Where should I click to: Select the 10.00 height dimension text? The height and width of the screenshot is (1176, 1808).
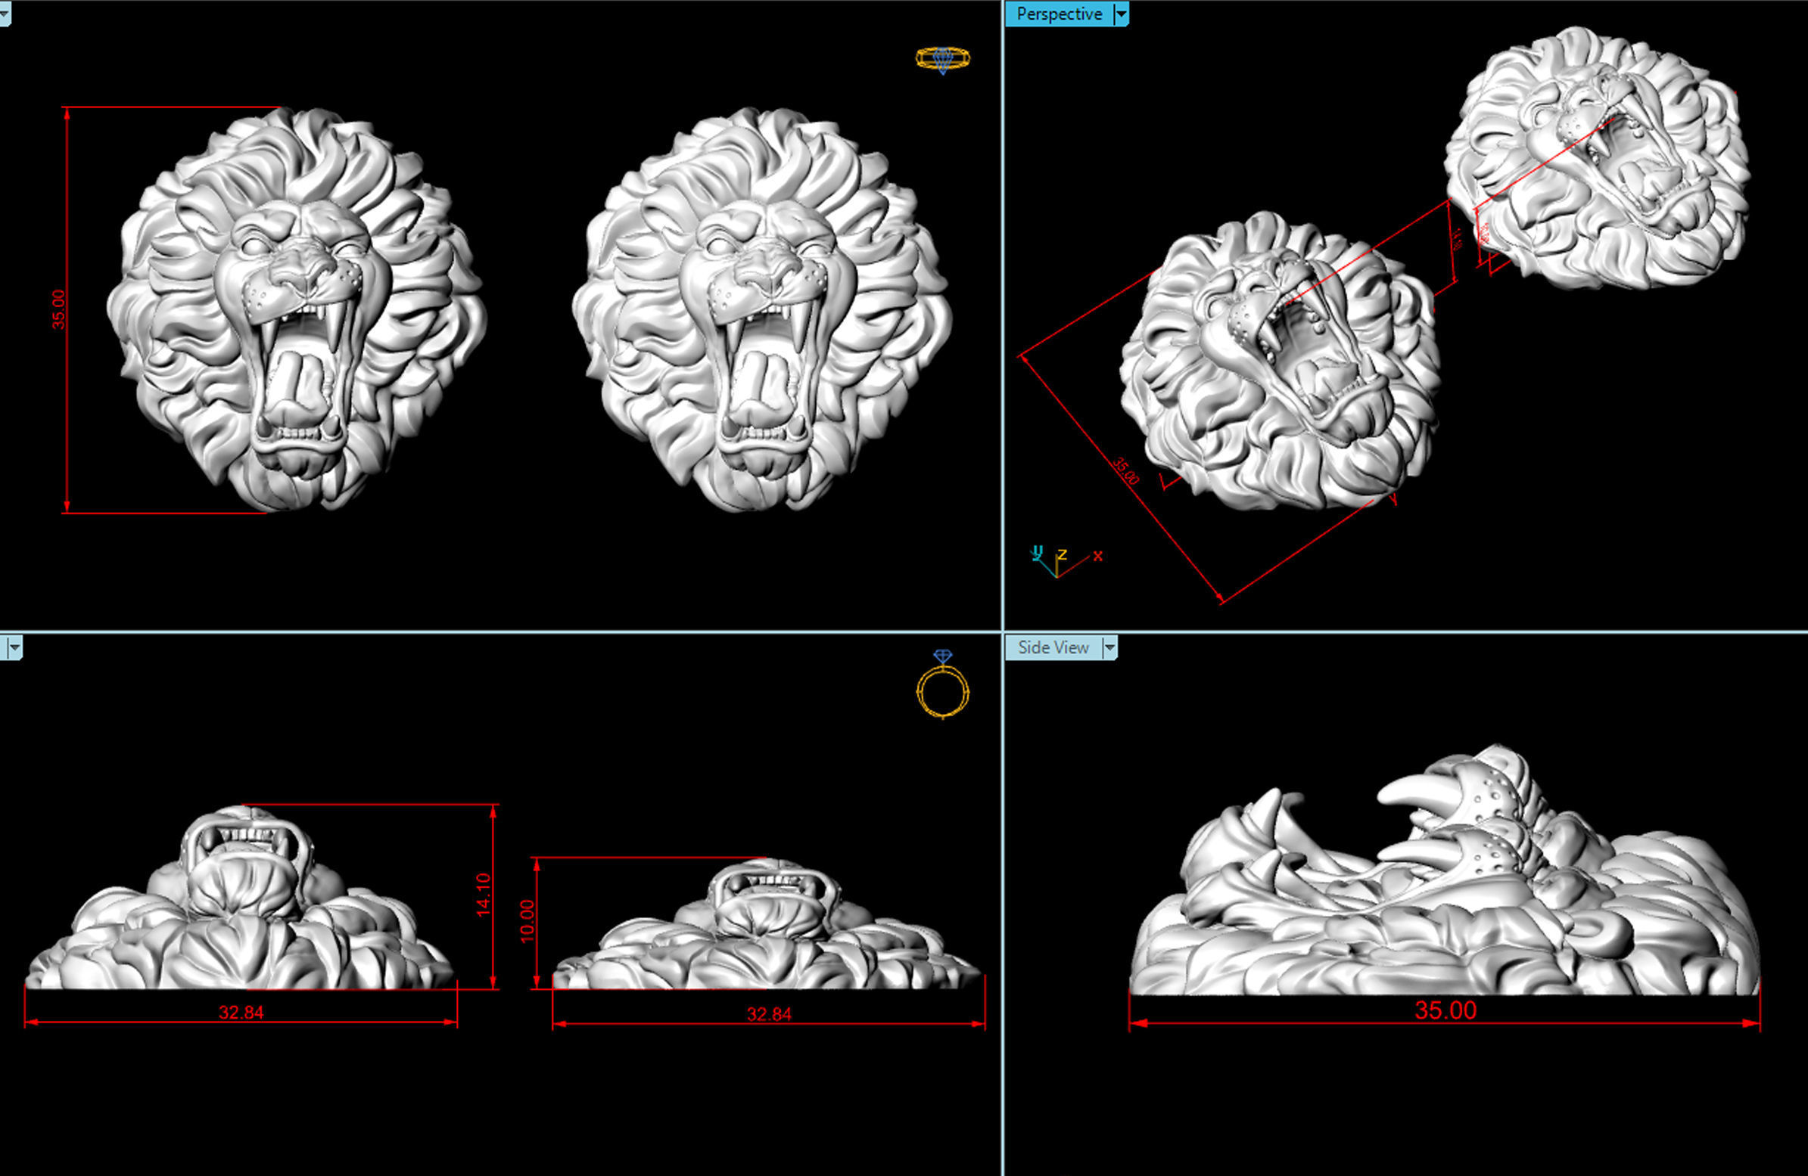(x=527, y=922)
